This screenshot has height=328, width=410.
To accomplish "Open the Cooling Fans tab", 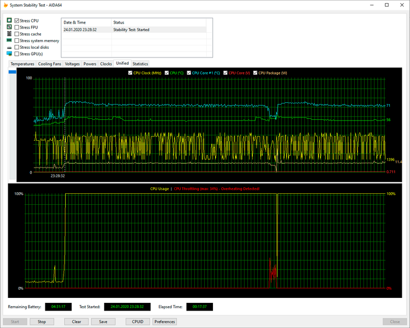I will click(49, 64).
